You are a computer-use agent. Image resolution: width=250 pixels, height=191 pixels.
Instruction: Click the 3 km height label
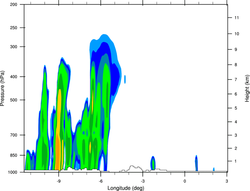pos(236,135)
